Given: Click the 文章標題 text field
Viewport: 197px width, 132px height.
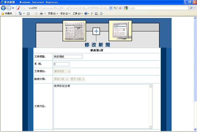Looking at the screenshot, I should [x=68, y=57].
